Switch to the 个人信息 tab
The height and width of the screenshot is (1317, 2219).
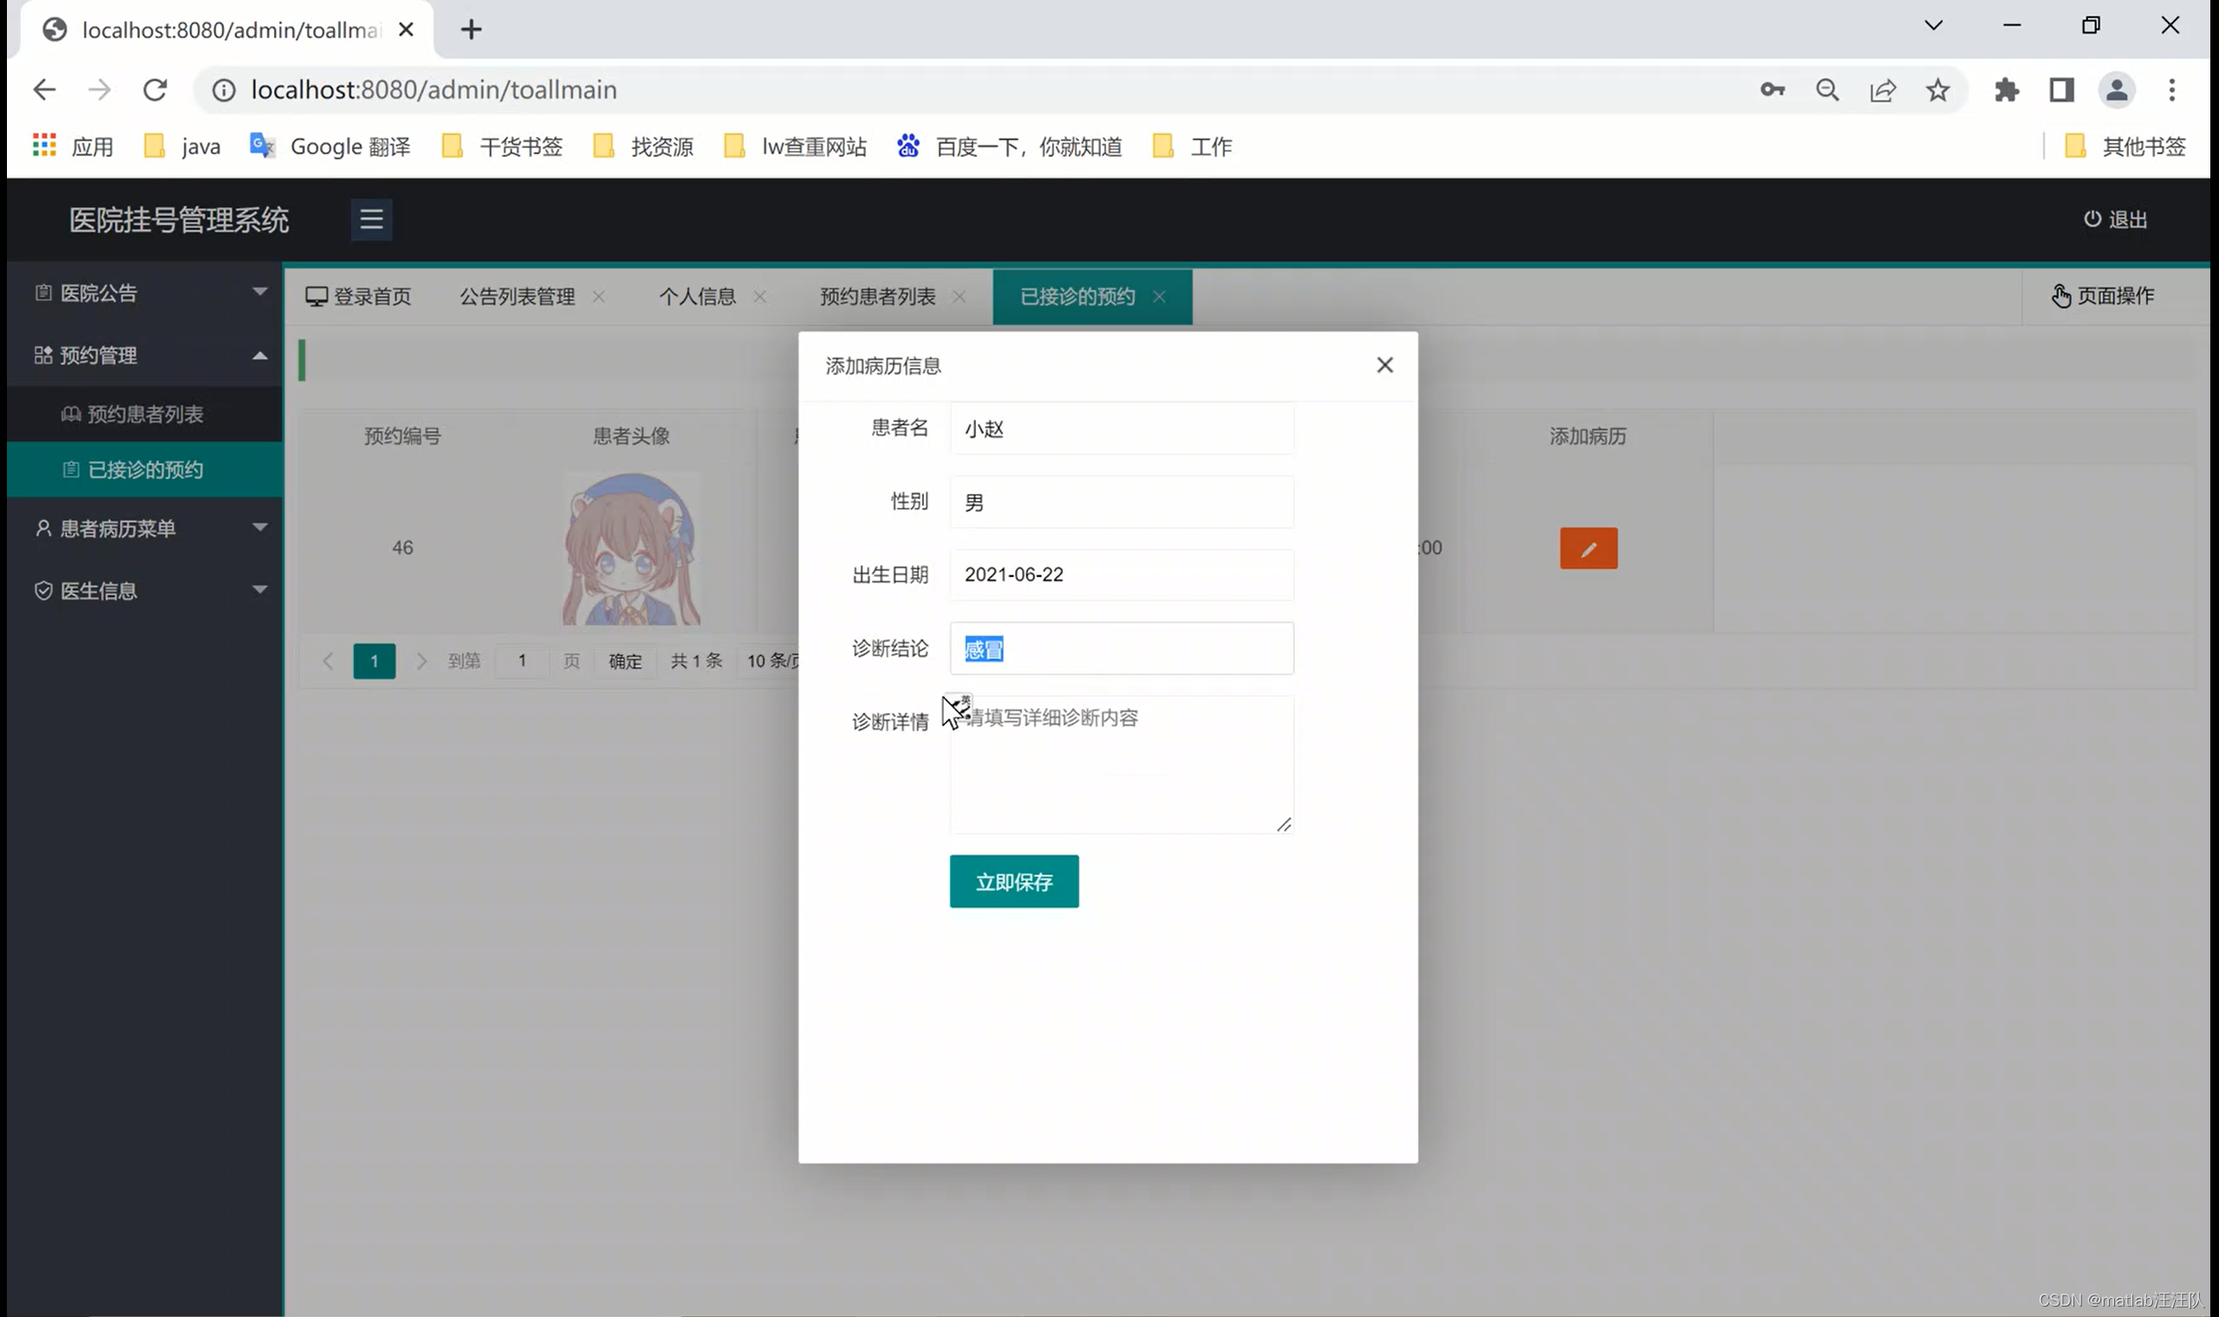coord(697,296)
